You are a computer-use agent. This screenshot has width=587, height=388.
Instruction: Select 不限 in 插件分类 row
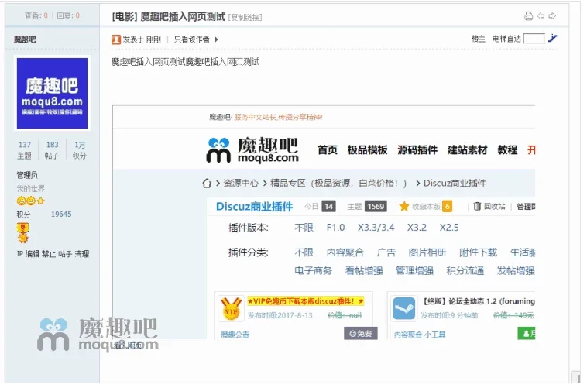[x=304, y=252]
